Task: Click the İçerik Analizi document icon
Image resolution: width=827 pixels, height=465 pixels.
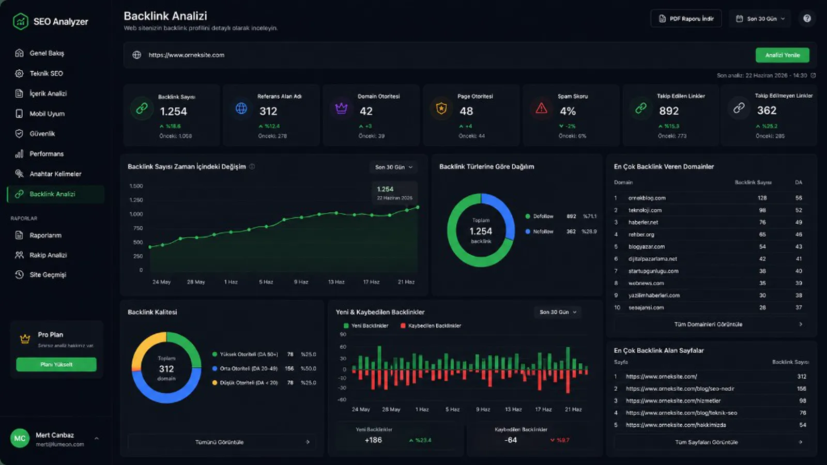Action: (19, 94)
